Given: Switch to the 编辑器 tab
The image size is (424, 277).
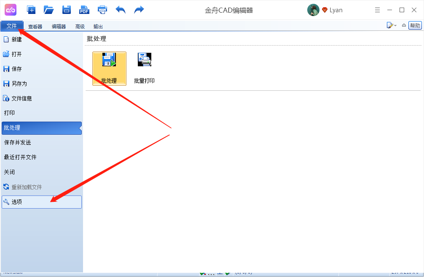Looking at the screenshot, I should [x=59, y=27].
